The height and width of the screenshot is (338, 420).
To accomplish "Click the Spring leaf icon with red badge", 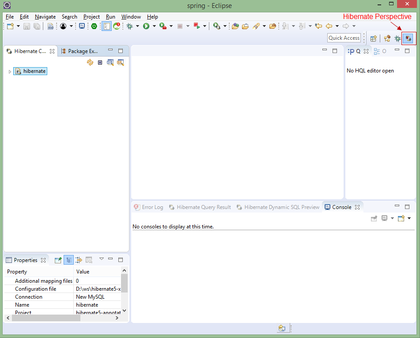I will 117,26.
